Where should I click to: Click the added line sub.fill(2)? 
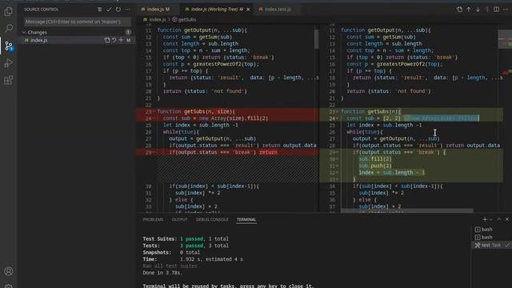(x=375, y=159)
